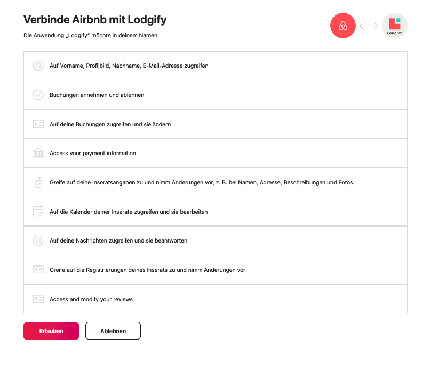Click the red Airbnb logo icon
This screenshot has height=371, width=430.
(343, 26)
